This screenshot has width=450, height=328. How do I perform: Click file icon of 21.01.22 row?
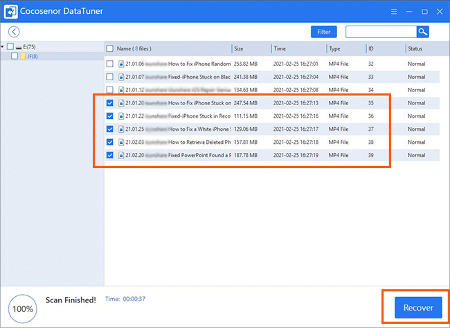click(x=121, y=116)
